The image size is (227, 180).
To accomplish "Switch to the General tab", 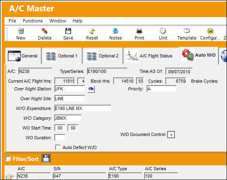I will pos(23,56).
